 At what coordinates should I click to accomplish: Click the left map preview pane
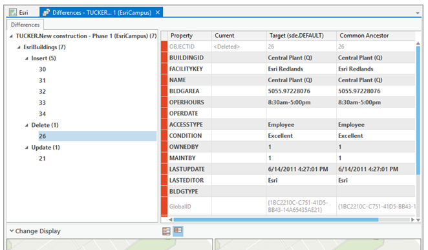coord(109,244)
